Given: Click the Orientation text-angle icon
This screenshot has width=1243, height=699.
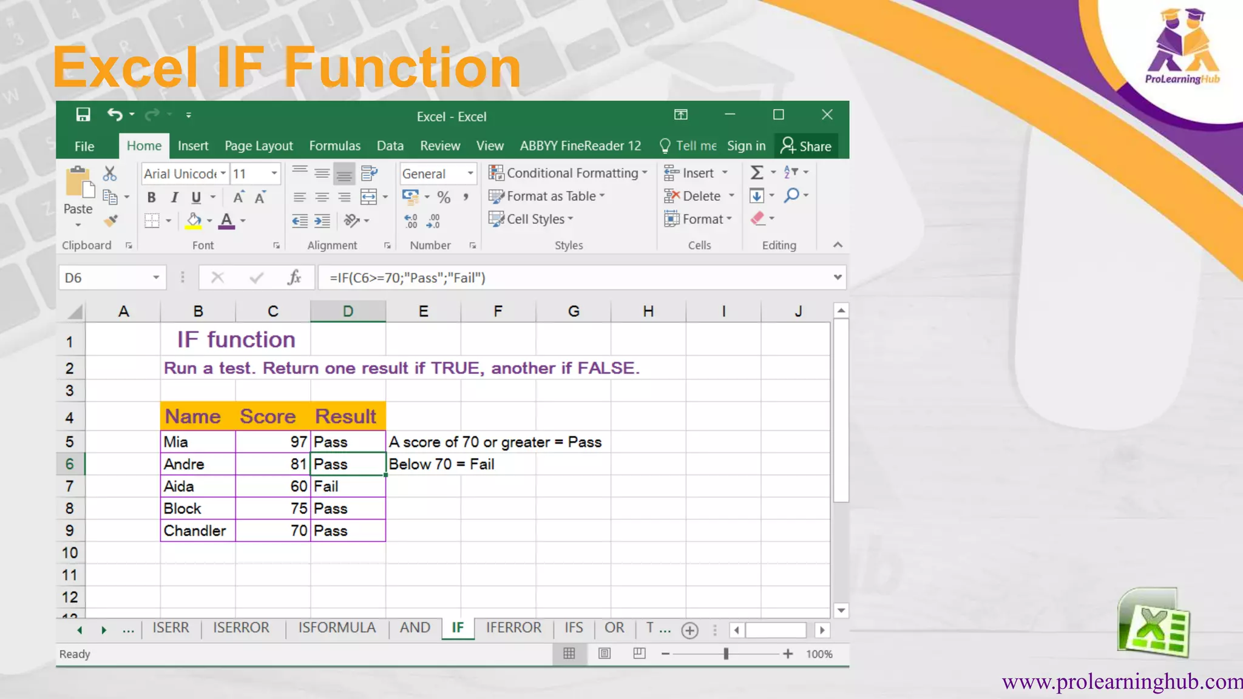Looking at the screenshot, I should [x=352, y=220].
